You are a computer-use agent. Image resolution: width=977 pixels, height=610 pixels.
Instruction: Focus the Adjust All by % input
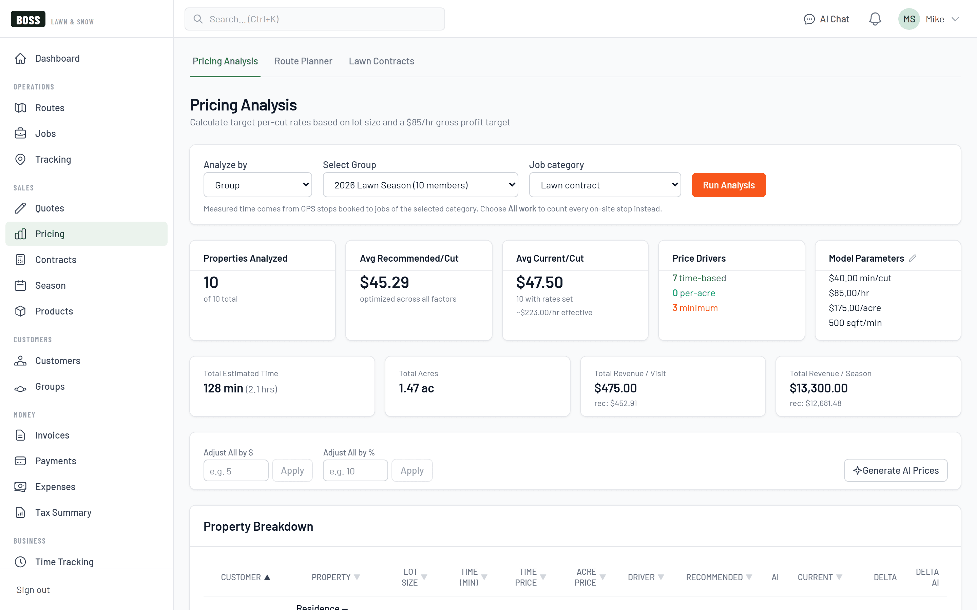pos(355,471)
